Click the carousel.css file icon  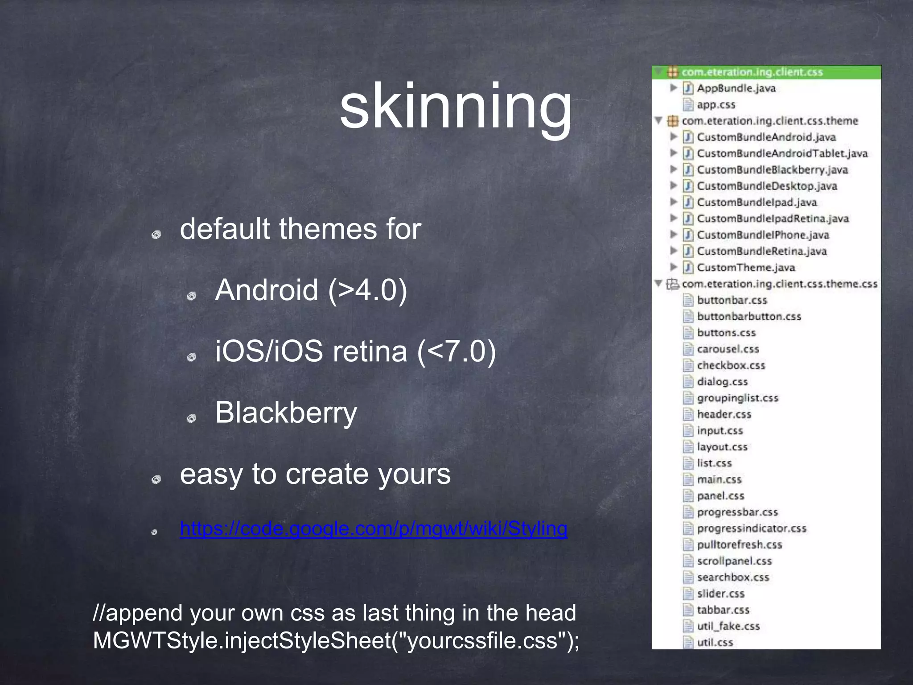688,349
